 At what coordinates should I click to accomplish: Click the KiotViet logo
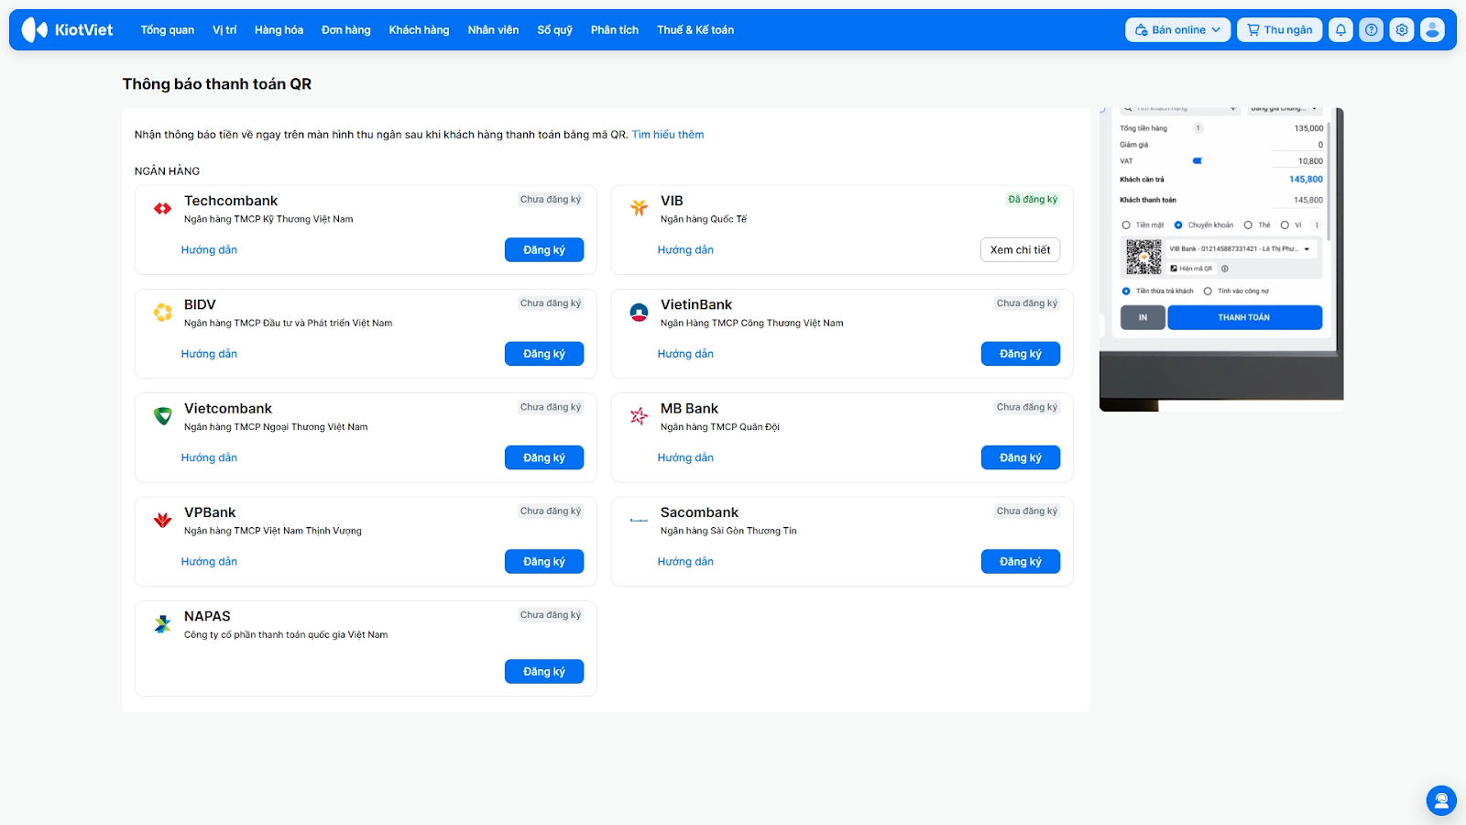coord(68,30)
